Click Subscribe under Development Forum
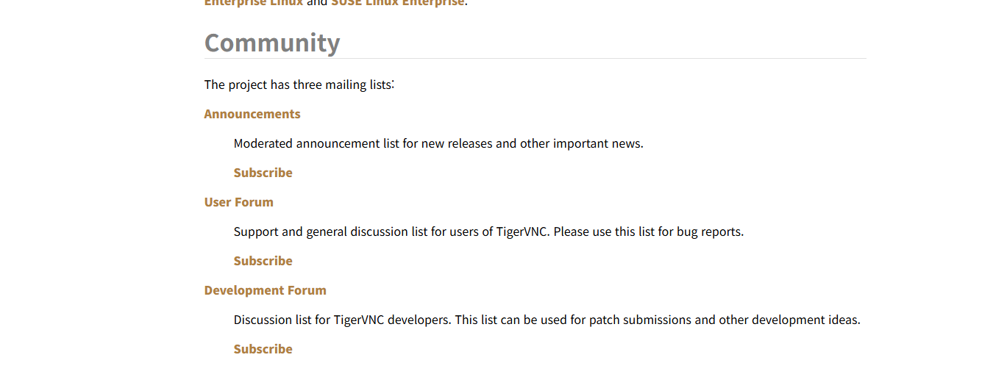 pos(263,349)
